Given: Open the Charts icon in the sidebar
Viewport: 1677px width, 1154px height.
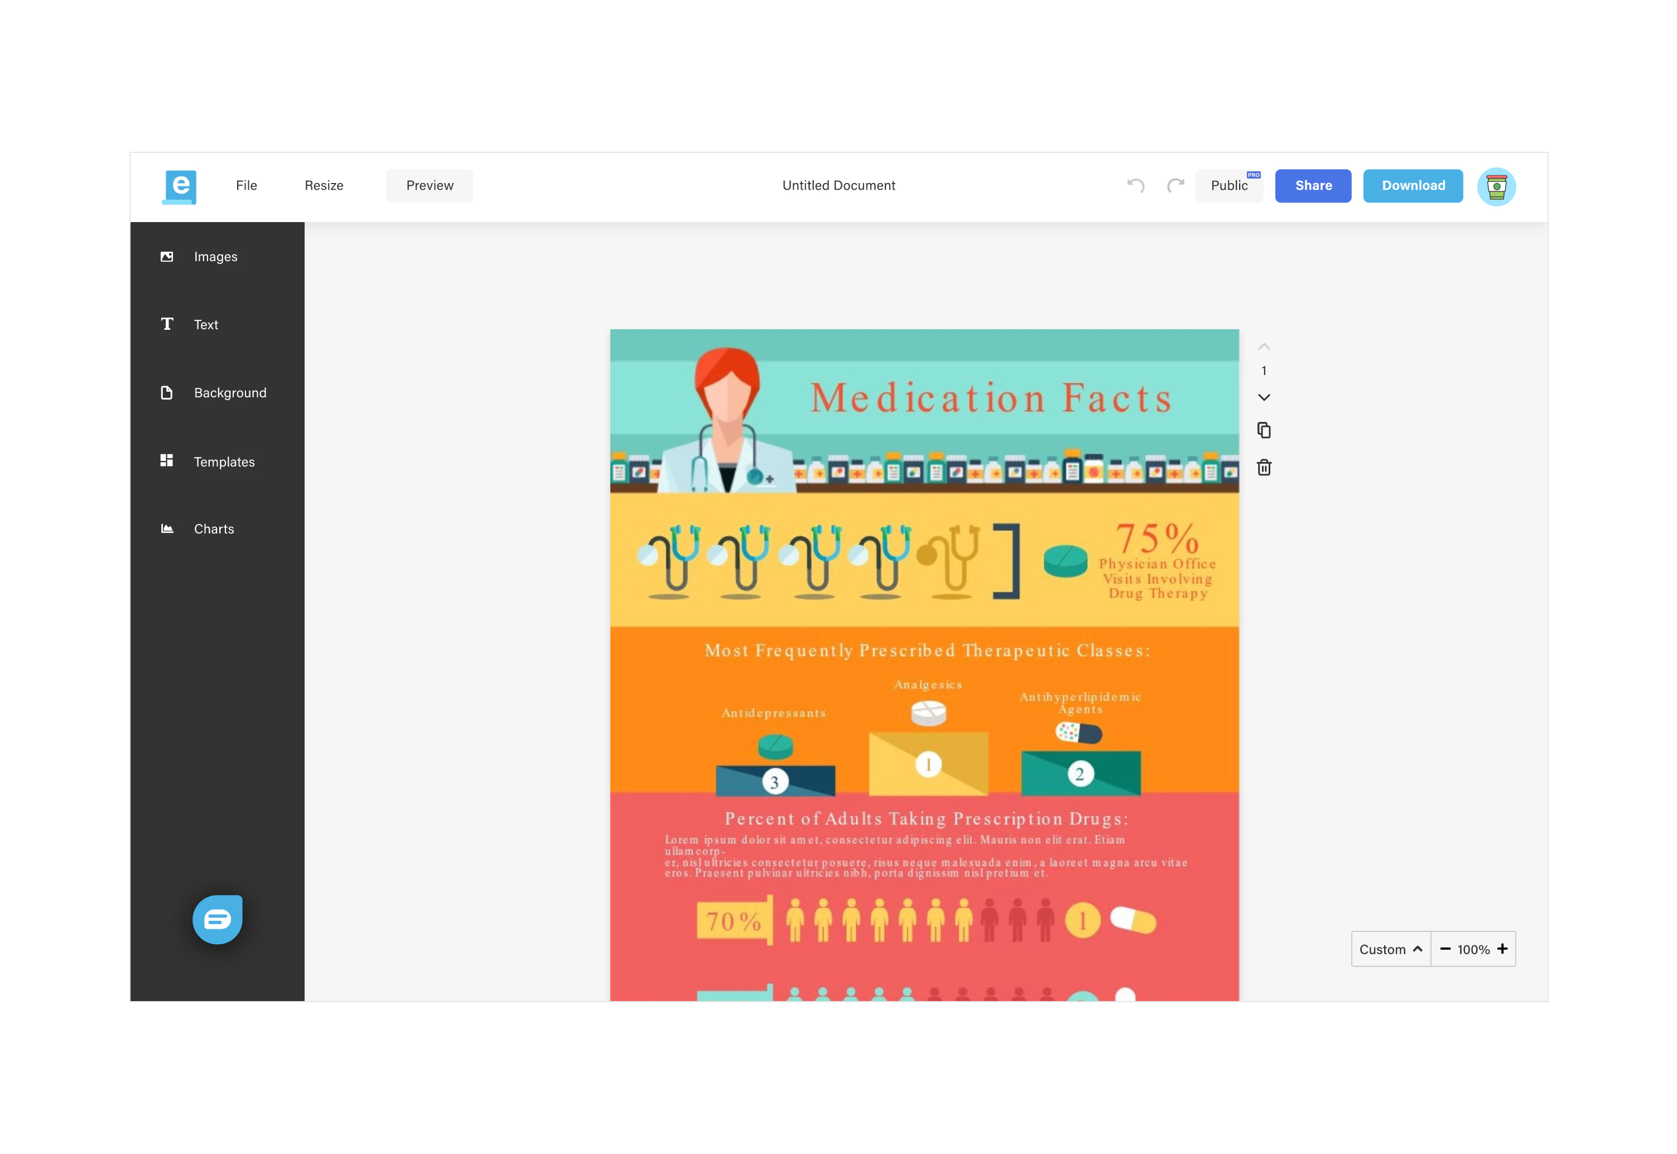Looking at the screenshot, I should [x=167, y=528].
